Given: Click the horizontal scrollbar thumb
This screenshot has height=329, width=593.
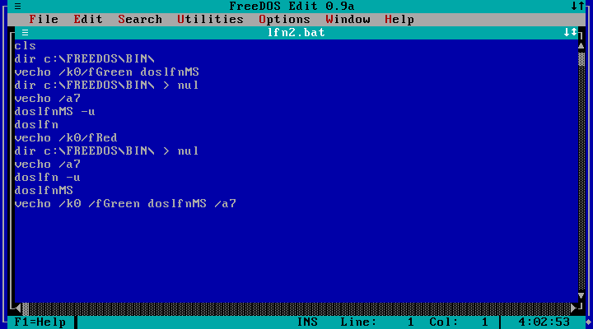Looking at the screenshot, I should pos(26,308).
